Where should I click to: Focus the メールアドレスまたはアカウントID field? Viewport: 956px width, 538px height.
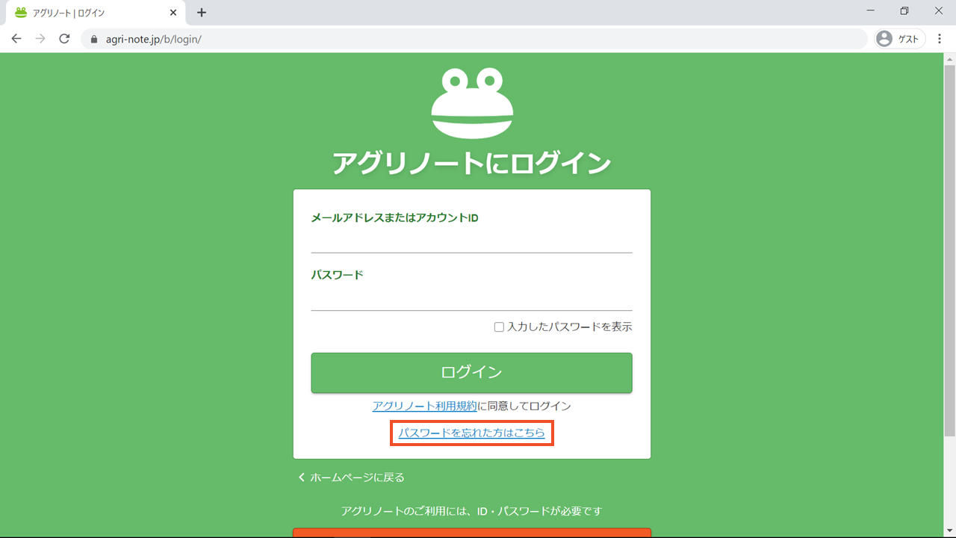coord(471,241)
